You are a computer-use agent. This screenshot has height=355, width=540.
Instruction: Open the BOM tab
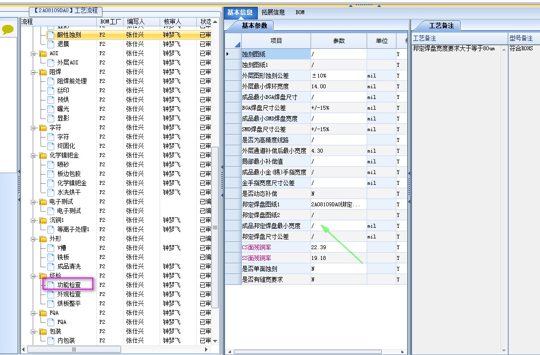pos(300,12)
